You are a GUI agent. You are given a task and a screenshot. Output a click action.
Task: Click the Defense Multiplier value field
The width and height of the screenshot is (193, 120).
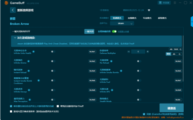pyautogui.click(x=138, y=52)
